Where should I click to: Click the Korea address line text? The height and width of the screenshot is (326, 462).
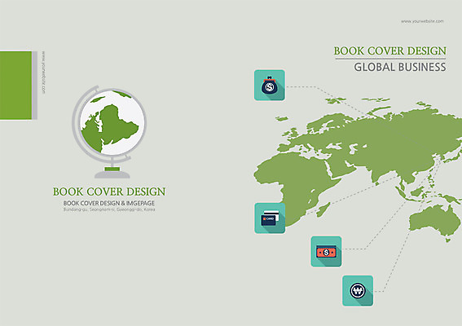pyautogui.click(x=109, y=209)
